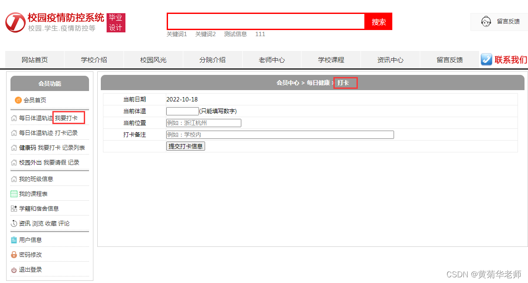Click 记录 in 校园外出 row
Screen dimensions: 528x283
(x=74, y=162)
